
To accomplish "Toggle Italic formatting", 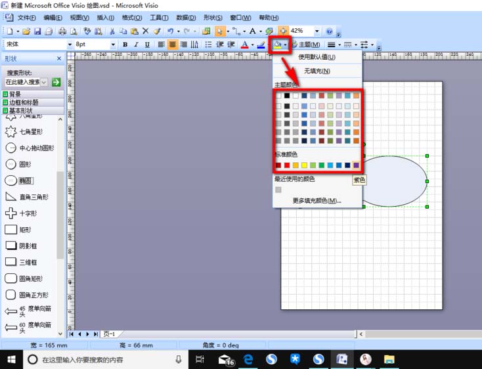I will pyautogui.click(x=136, y=45).
